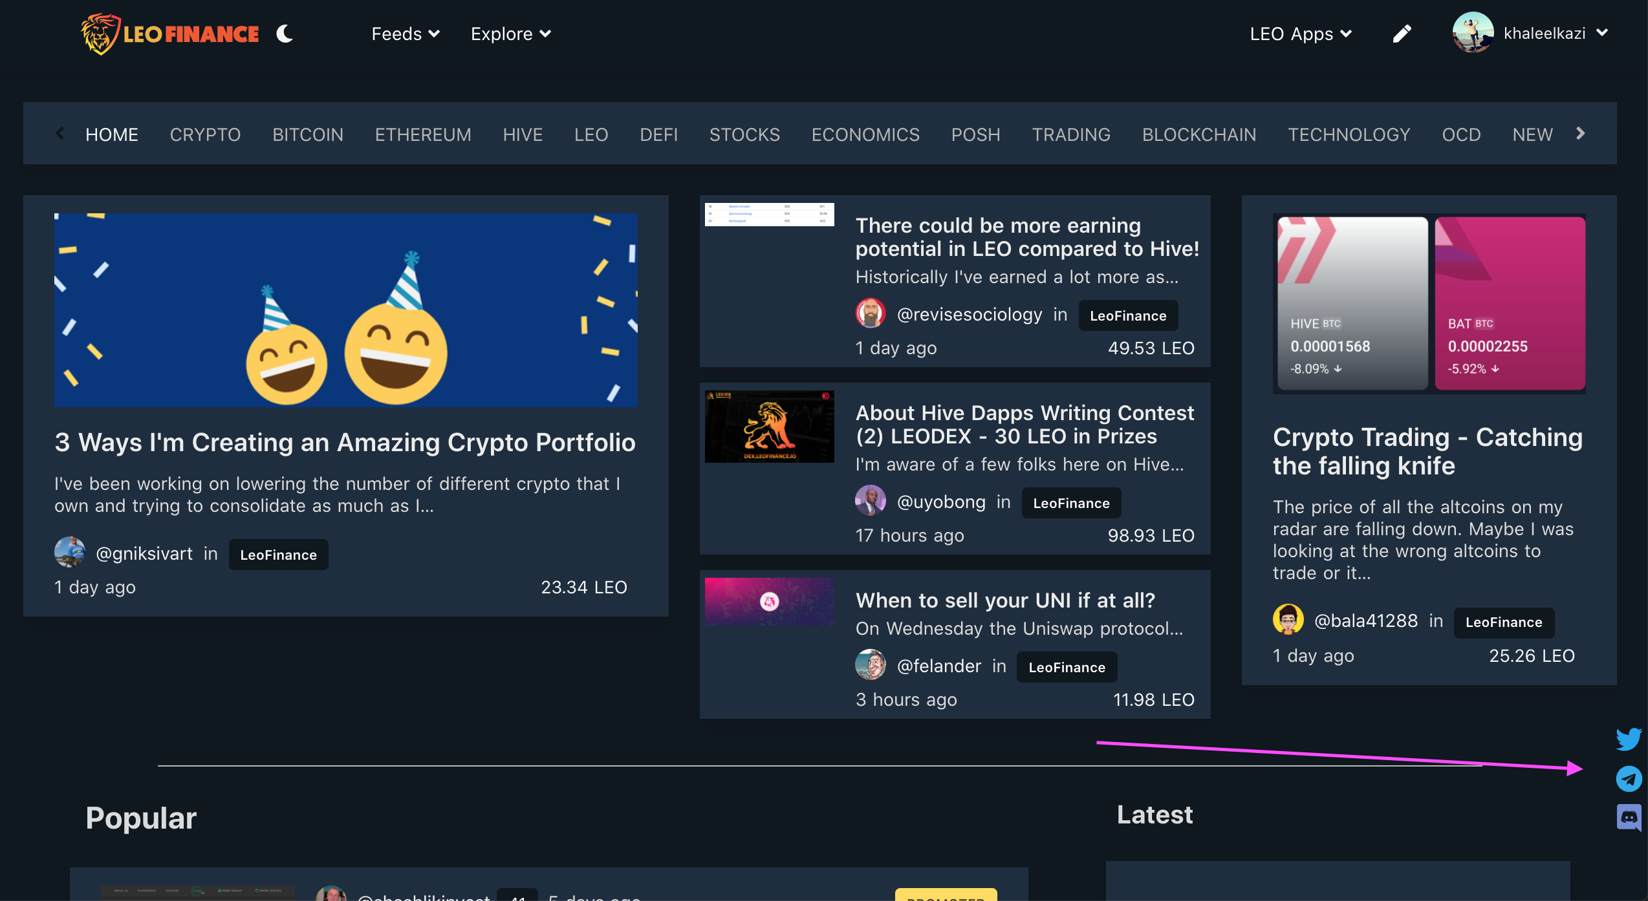The image size is (1648, 901).
Task: Click LeoFinance tag on gniksivart post
Action: [x=278, y=555]
